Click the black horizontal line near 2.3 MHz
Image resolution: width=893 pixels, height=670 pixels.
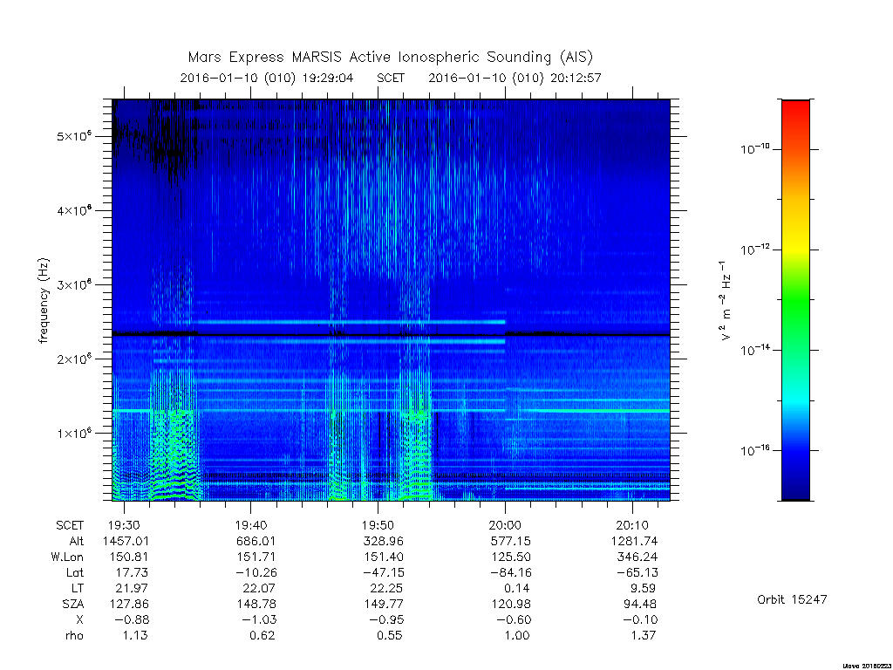392,334
